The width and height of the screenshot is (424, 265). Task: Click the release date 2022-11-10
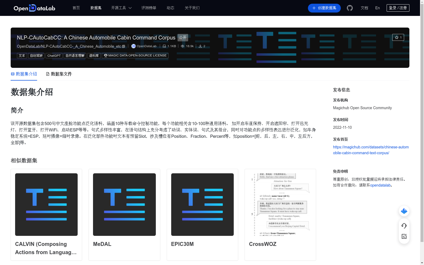342,127
